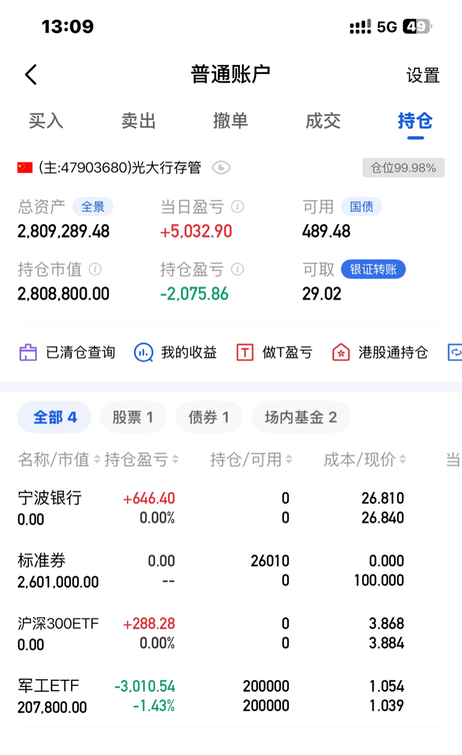Open 设置 in the top right
462x755 pixels.
[423, 75]
